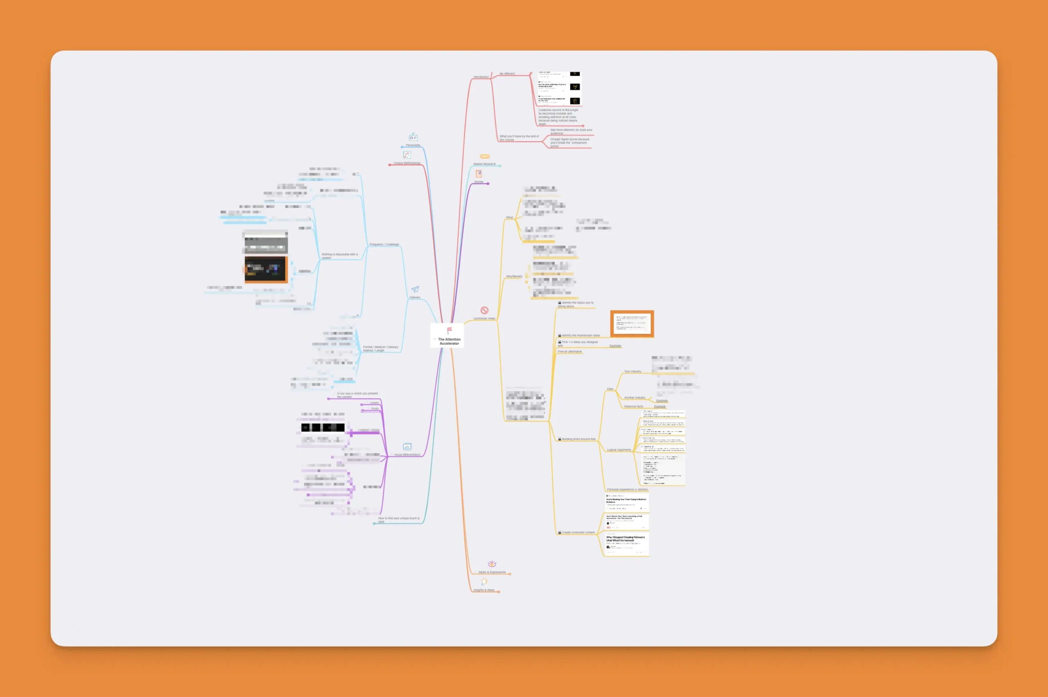Image resolution: width=1048 pixels, height=697 pixels.
Task: Click the Unique Methodology chart icon
Action: pyautogui.click(x=407, y=155)
